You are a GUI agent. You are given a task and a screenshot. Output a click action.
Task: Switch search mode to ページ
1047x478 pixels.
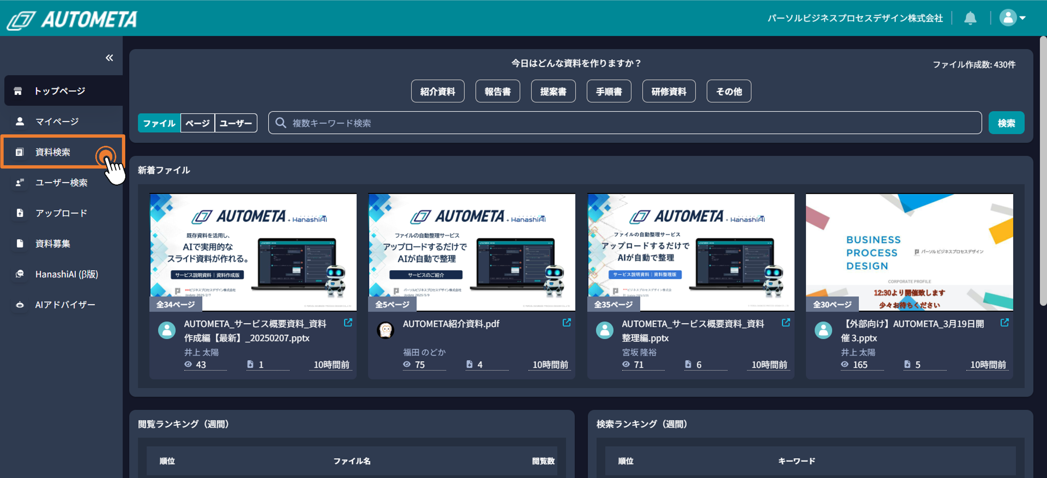tap(198, 123)
